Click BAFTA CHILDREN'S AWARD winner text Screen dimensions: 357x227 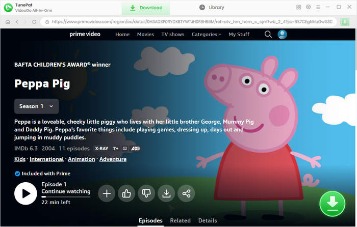(x=62, y=65)
